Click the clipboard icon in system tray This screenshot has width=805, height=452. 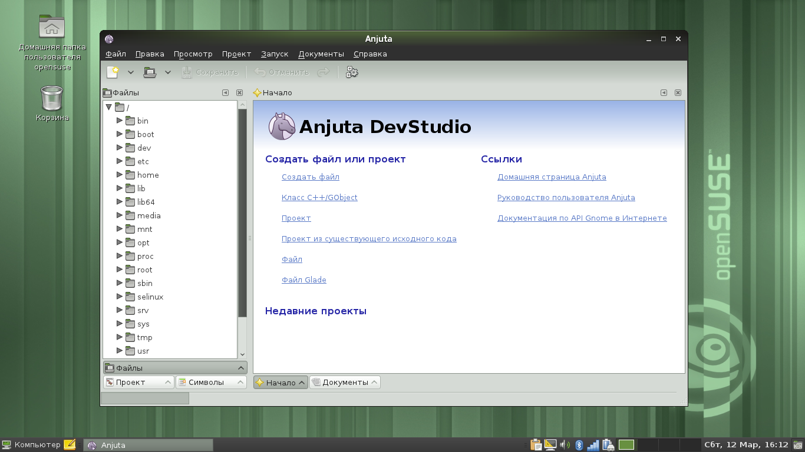[x=536, y=445]
